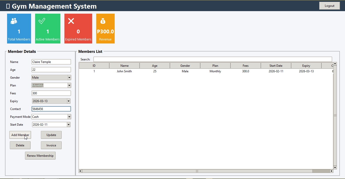
Task: Select the John Smith member row
Action: (124, 71)
